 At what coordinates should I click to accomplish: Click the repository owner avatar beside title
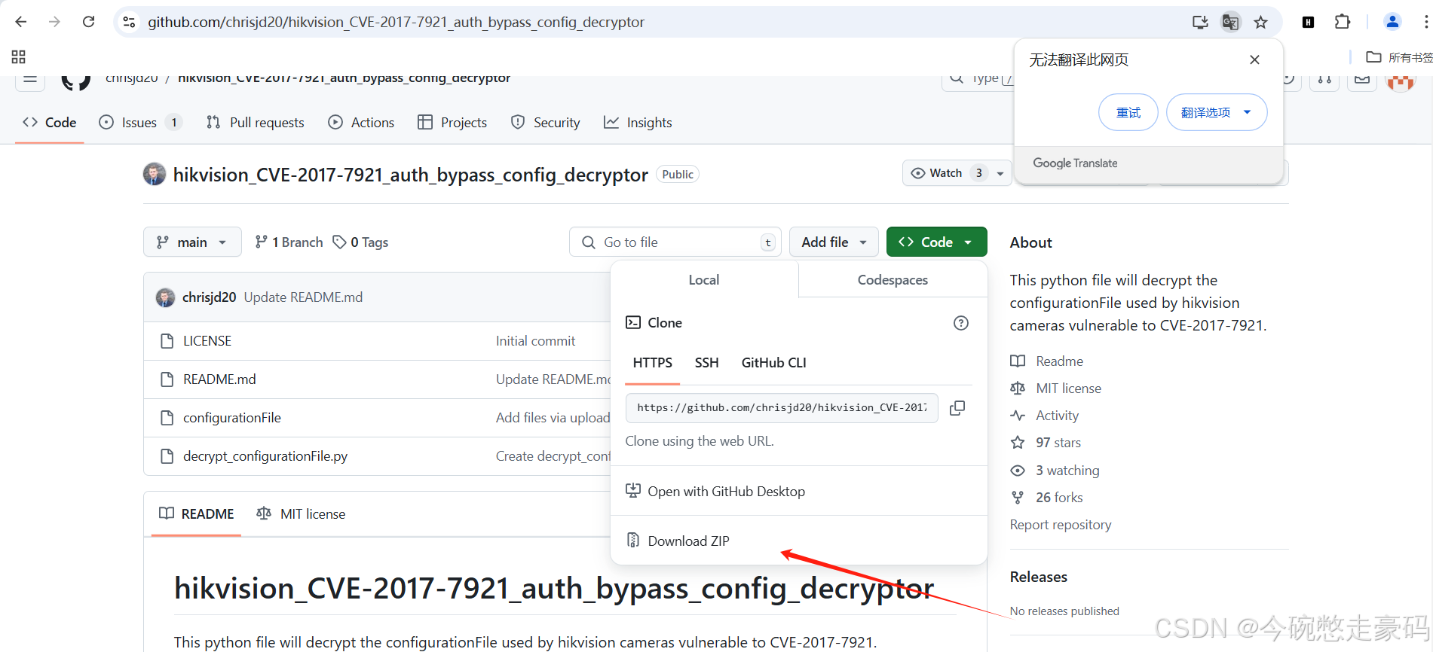[155, 174]
